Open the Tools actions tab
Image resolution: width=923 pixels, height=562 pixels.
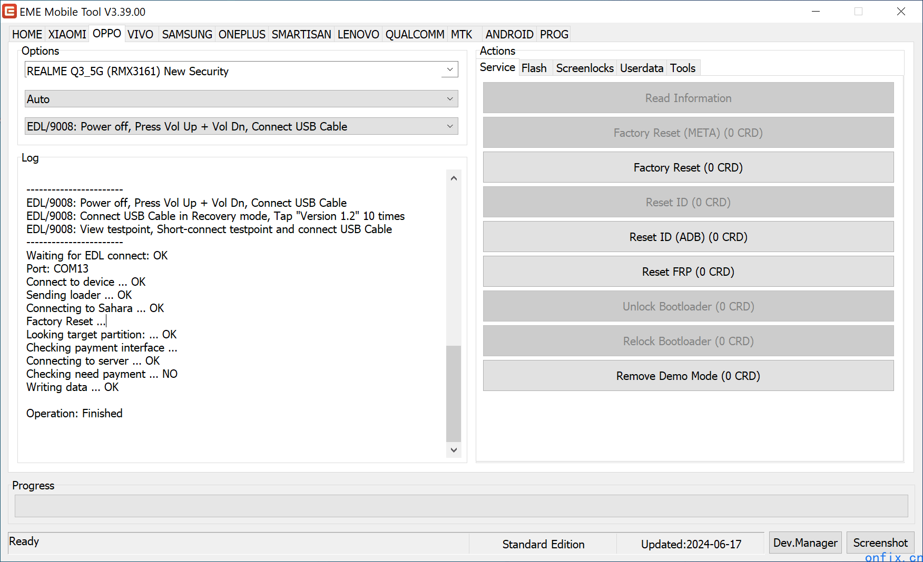pos(683,68)
